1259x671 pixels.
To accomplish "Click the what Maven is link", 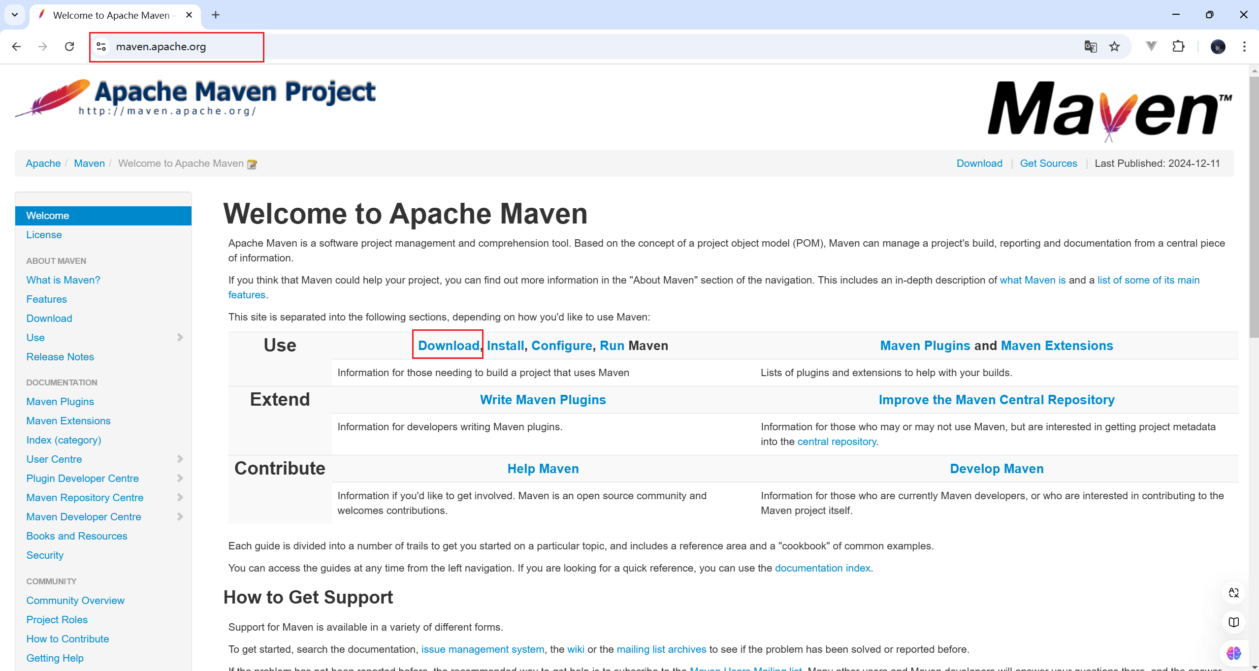I will coord(1033,280).
